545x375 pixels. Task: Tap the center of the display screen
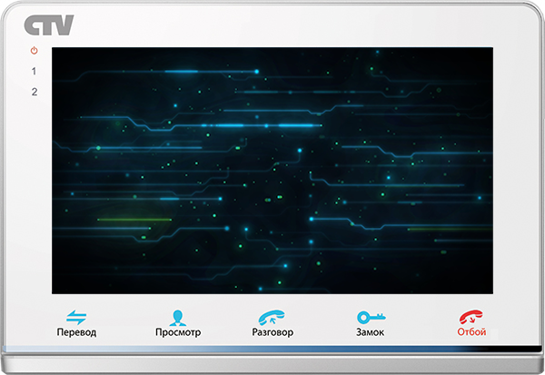272,171
